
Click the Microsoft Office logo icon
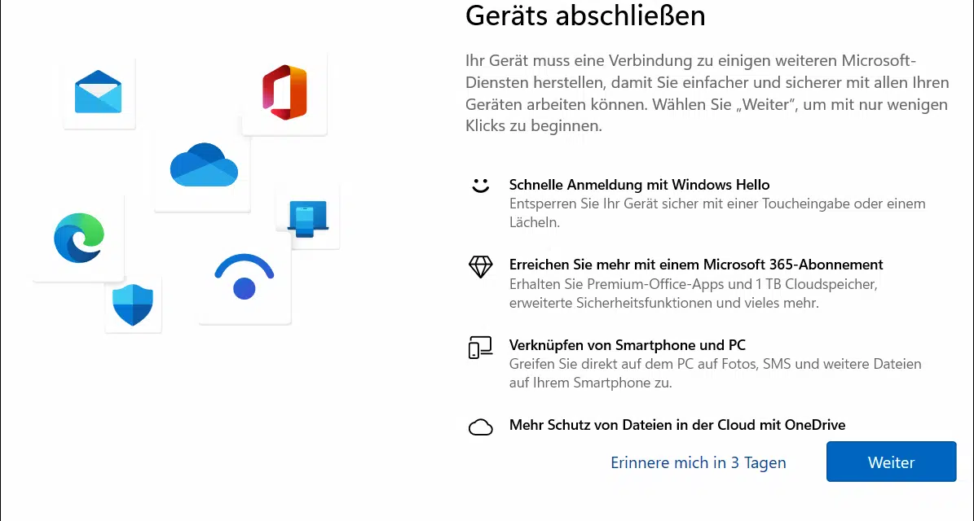click(284, 92)
